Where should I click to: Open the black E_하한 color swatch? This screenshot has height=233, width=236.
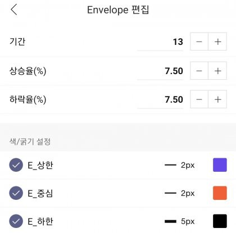(x=220, y=221)
